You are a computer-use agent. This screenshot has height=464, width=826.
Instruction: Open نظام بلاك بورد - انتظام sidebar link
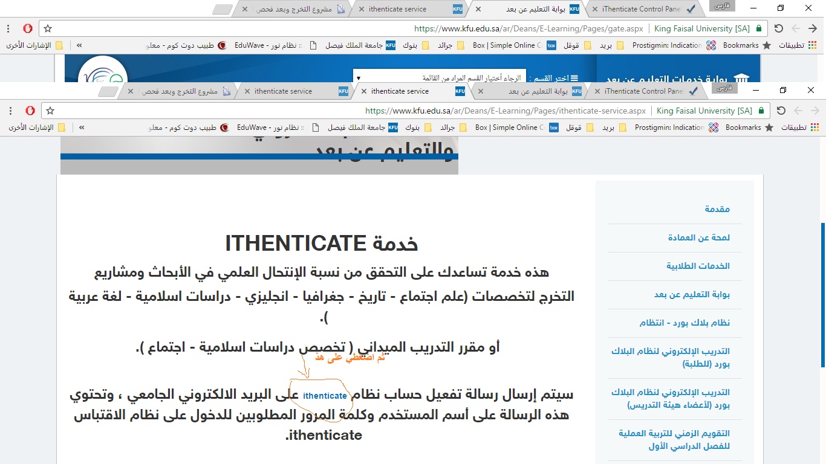click(x=685, y=323)
